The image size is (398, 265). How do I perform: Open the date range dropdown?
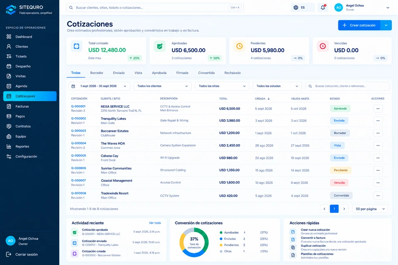99,86
